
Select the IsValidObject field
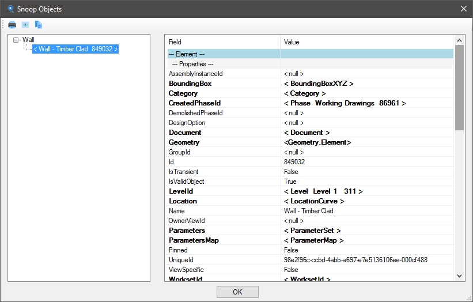tap(186, 182)
